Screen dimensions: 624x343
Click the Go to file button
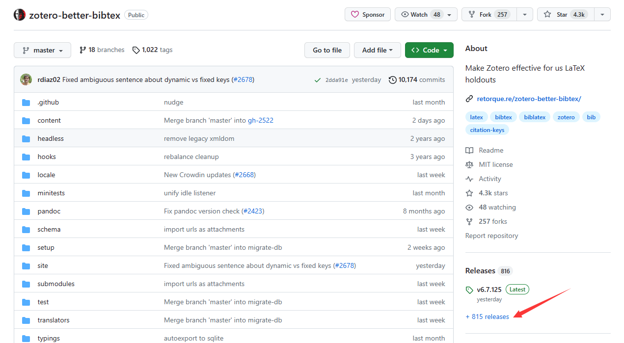coord(327,50)
